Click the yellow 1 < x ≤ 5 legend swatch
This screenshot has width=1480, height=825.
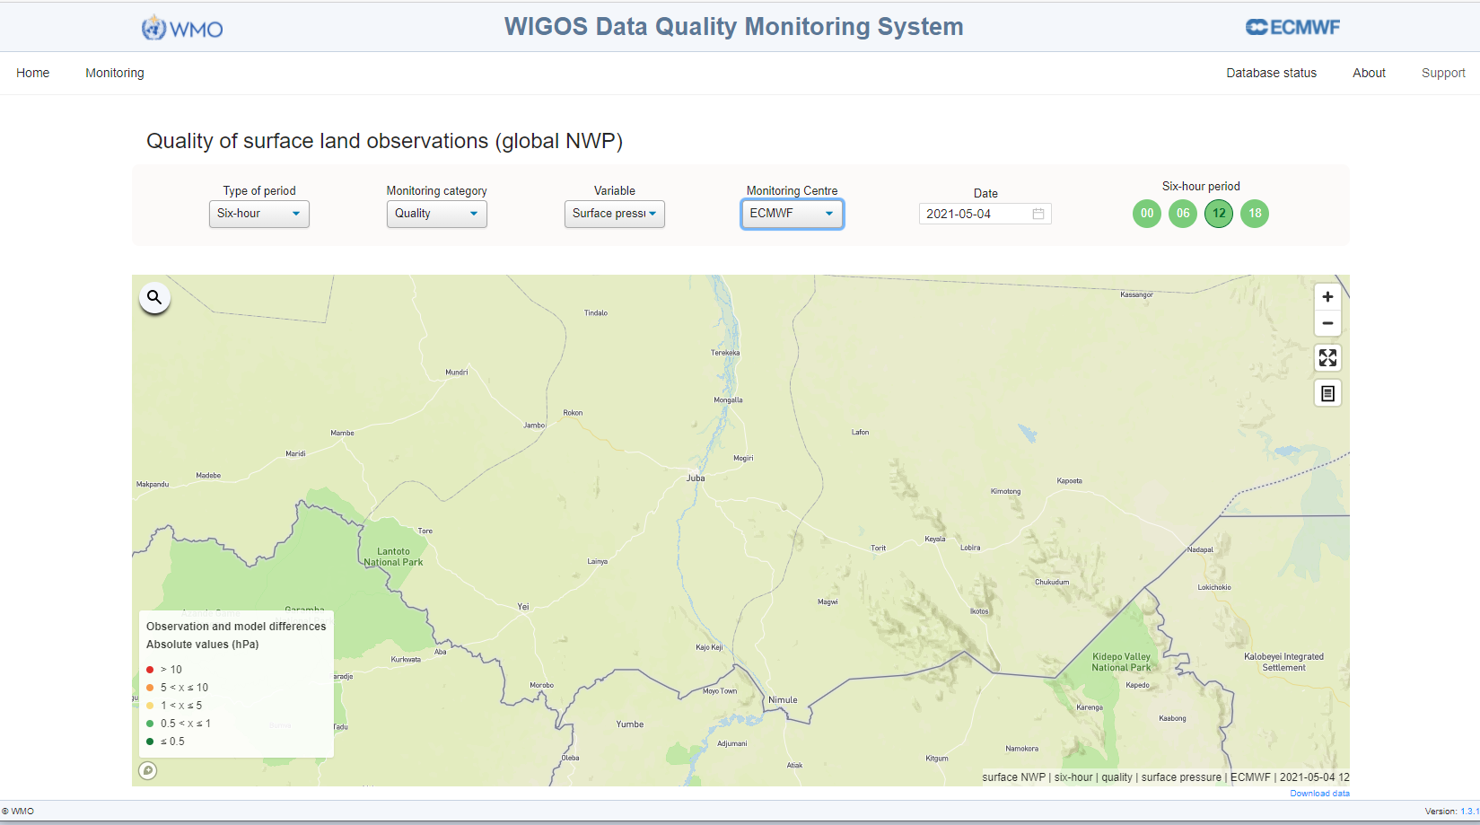[150, 706]
